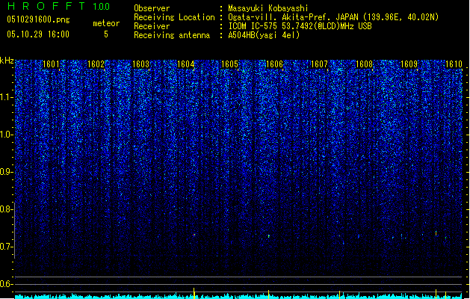The height and width of the screenshot is (299, 470).
Task: Click the 1602 time marker
Action: pyautogui.click(x=96, y=64)
